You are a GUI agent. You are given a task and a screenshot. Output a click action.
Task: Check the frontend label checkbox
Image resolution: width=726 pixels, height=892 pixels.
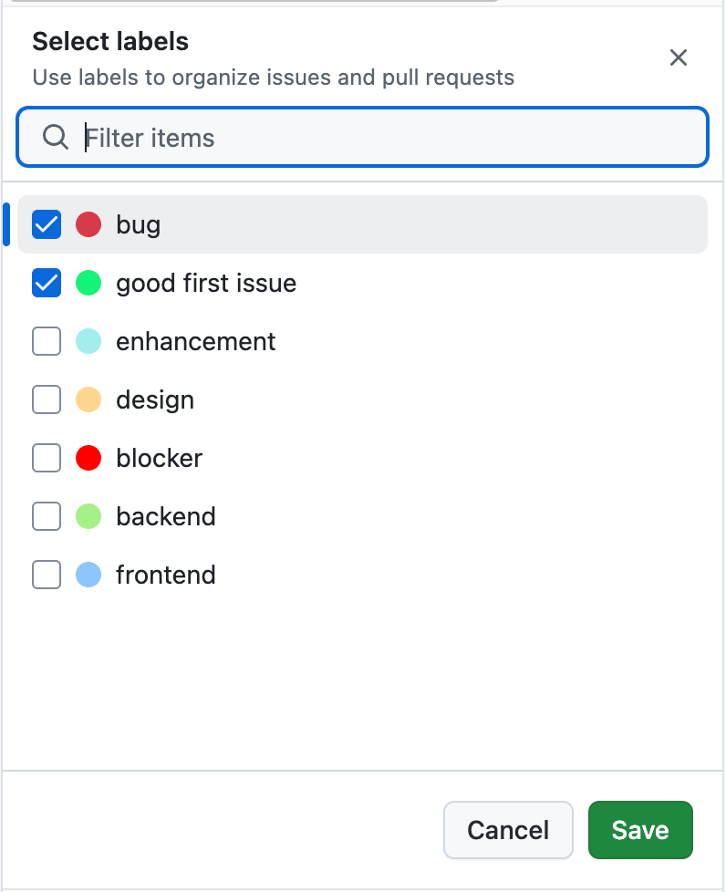click(x=47, y=575)
